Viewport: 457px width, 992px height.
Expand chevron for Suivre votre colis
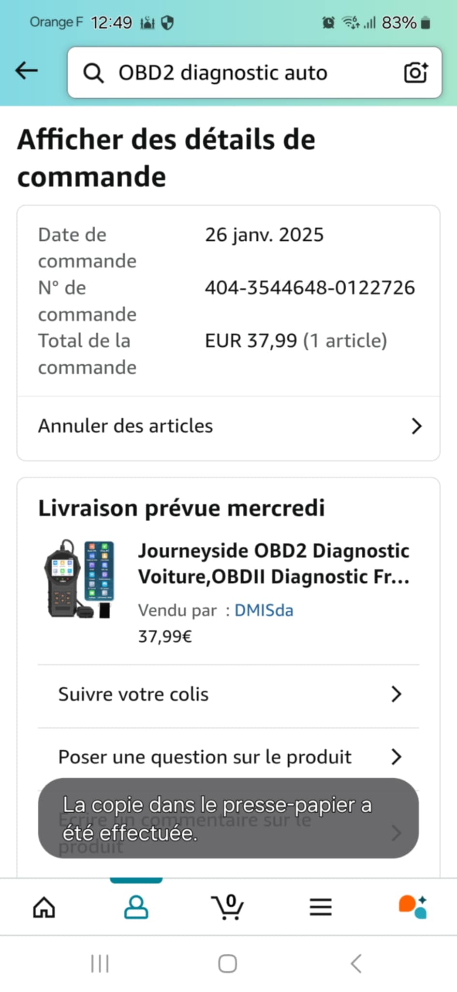click(396, 694)
